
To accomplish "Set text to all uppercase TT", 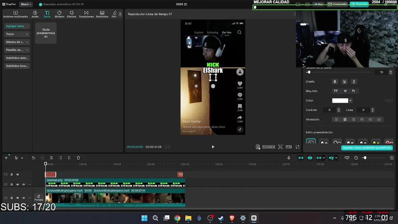I will point(336,91).
